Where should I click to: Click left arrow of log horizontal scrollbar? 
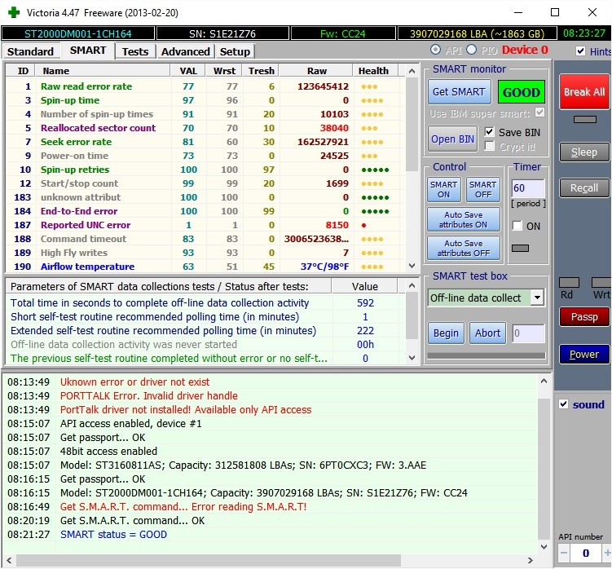(9, 560)
